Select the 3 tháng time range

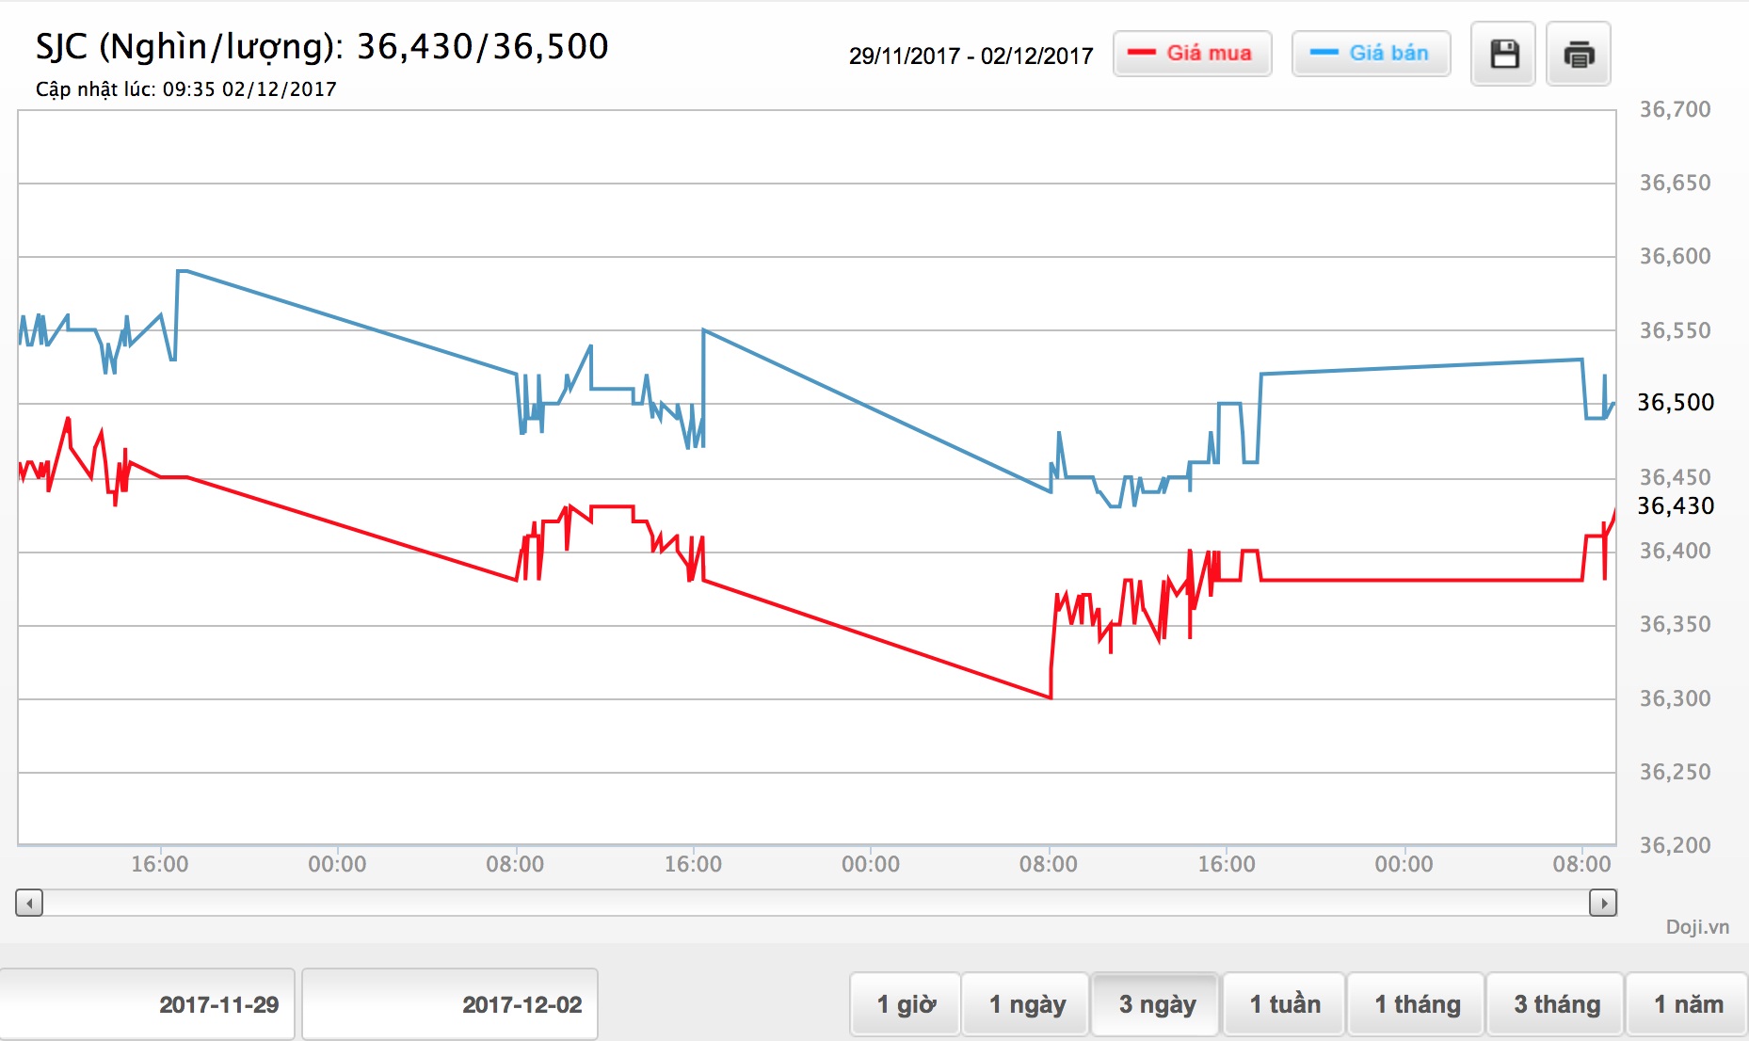point(1556,1004)
